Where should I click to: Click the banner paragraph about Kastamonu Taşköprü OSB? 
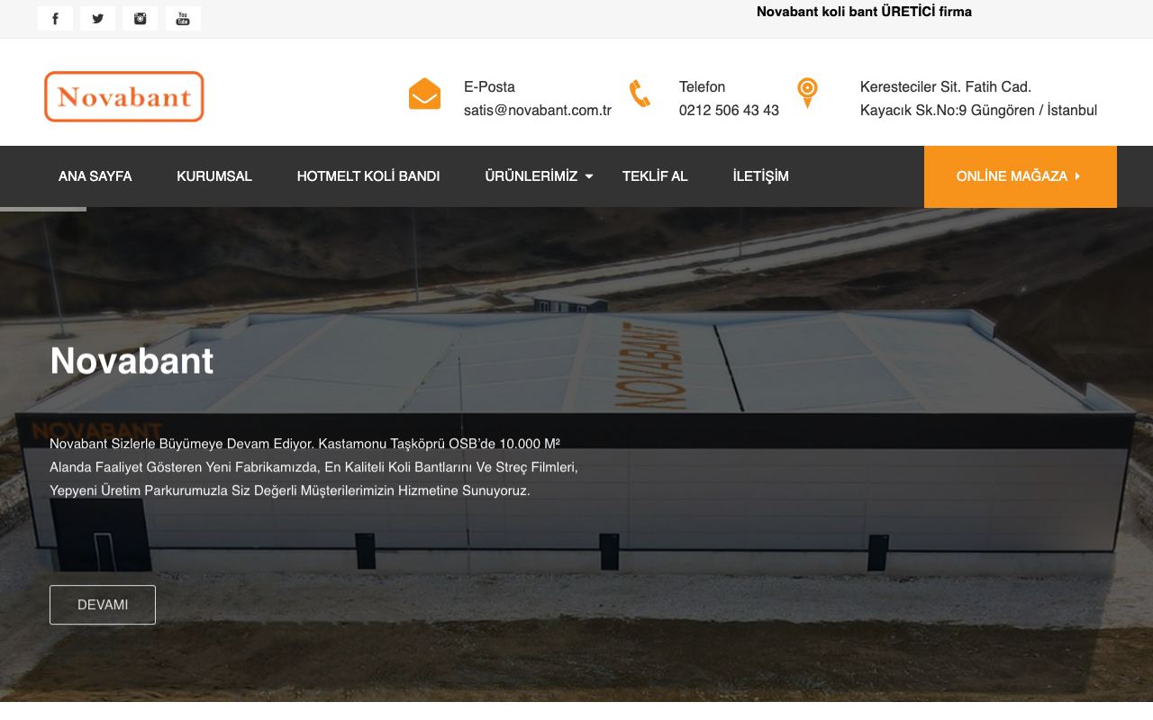click(x=313, y=467)
